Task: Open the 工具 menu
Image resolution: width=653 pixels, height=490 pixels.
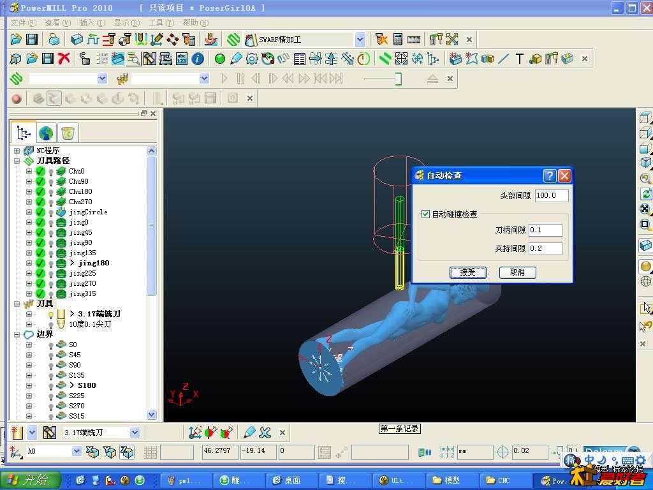Action: click(161, 22)
